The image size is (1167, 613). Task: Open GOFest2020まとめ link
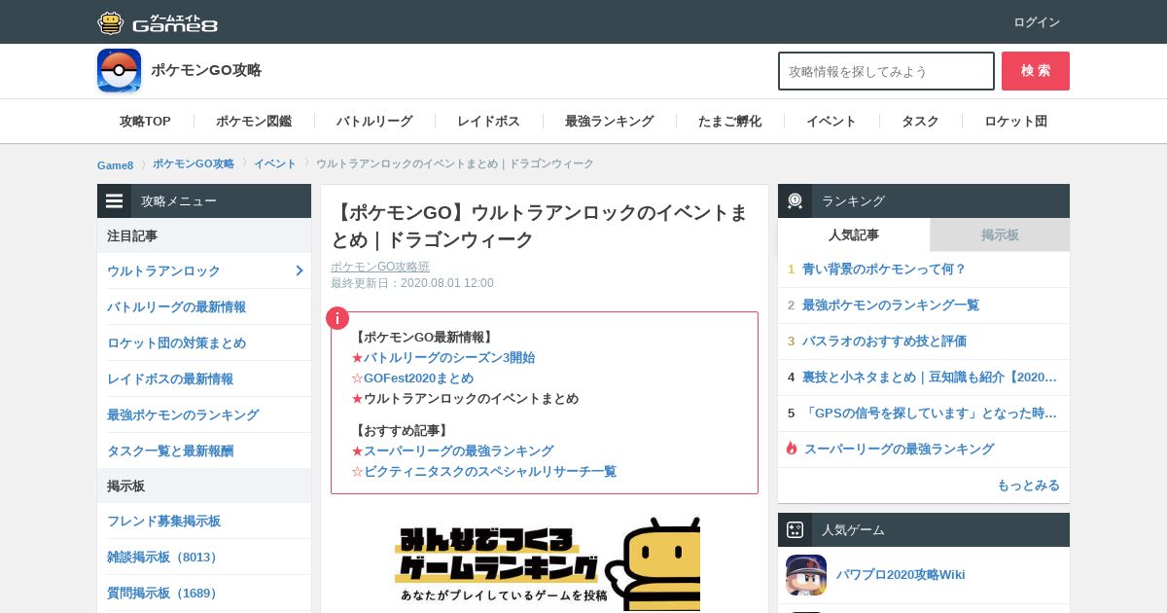pyautogui.click(x=418, y=378)
